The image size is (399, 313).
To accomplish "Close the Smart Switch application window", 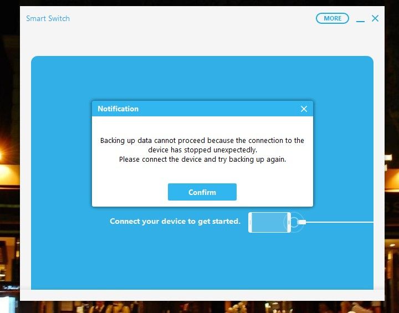I will pos(375,18).
